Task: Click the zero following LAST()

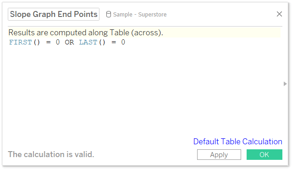Action: coord(123,42)
